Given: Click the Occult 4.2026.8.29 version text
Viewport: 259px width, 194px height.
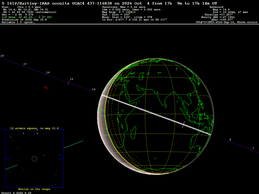Looking at the screenshot, I should pyautogui.click(x=16, y=193).
